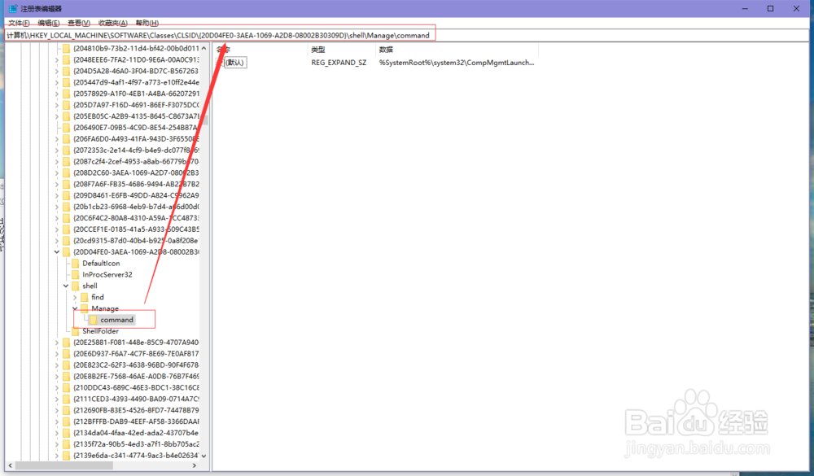Click tree horizontal scrollbar left arrow

(11, 465)
